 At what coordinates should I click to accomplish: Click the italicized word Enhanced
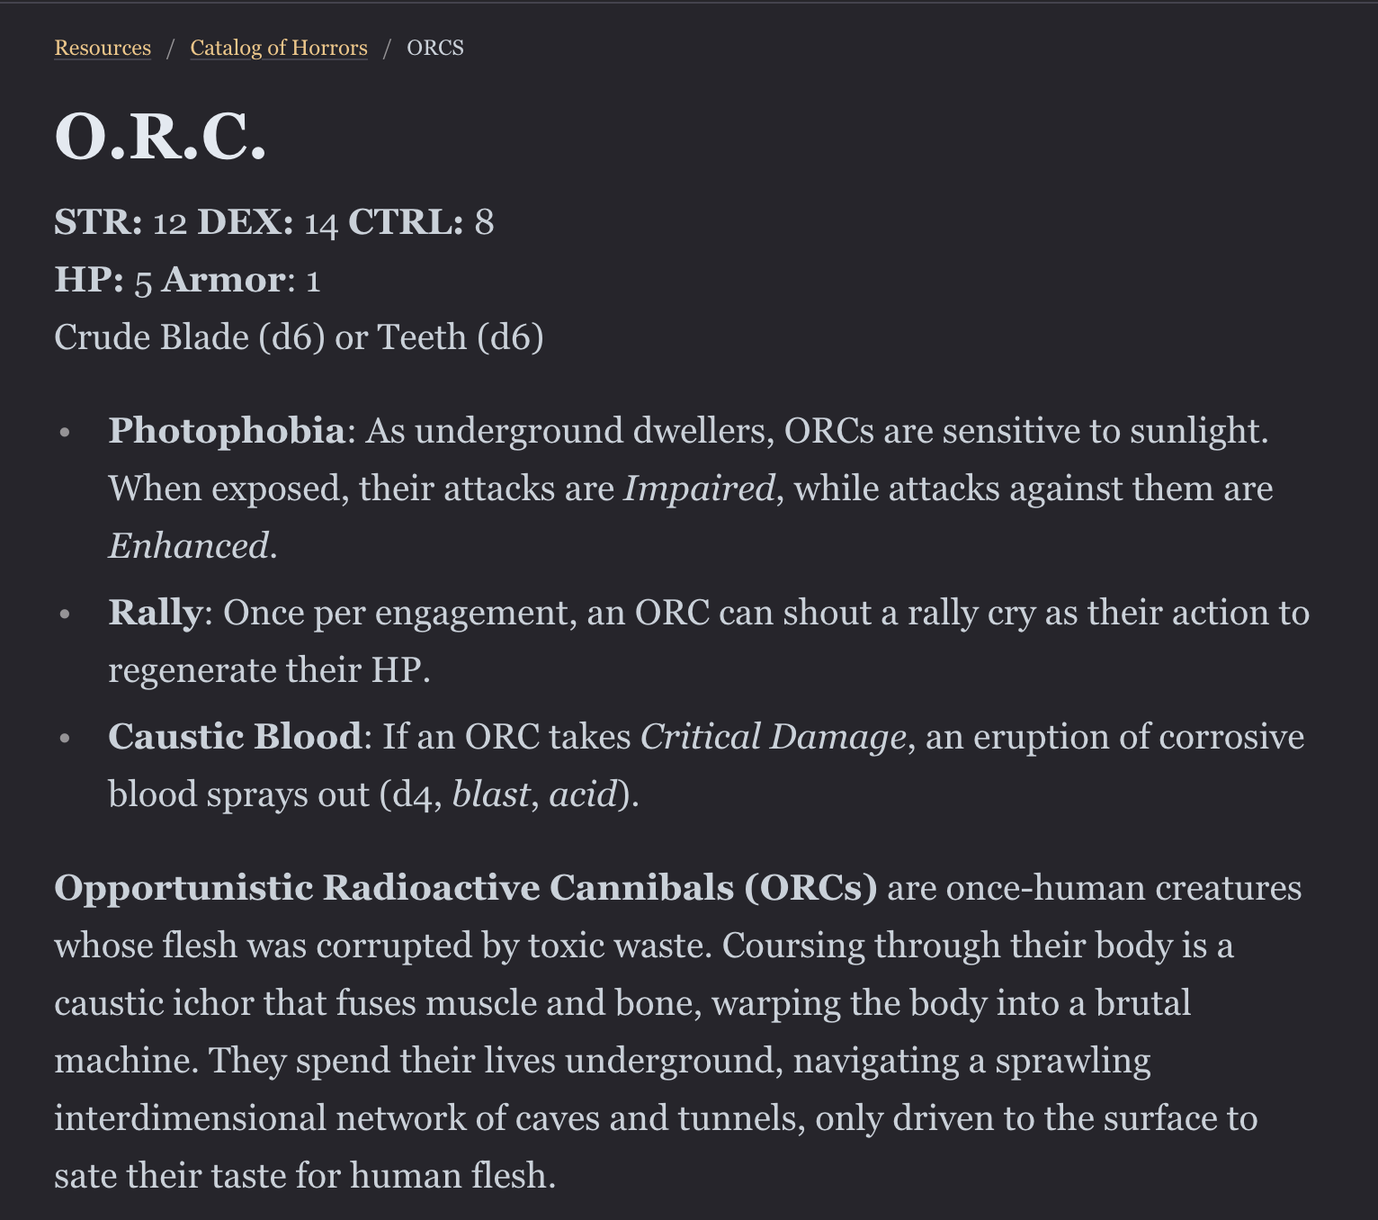pyautogui.click(x=188, y=545)
